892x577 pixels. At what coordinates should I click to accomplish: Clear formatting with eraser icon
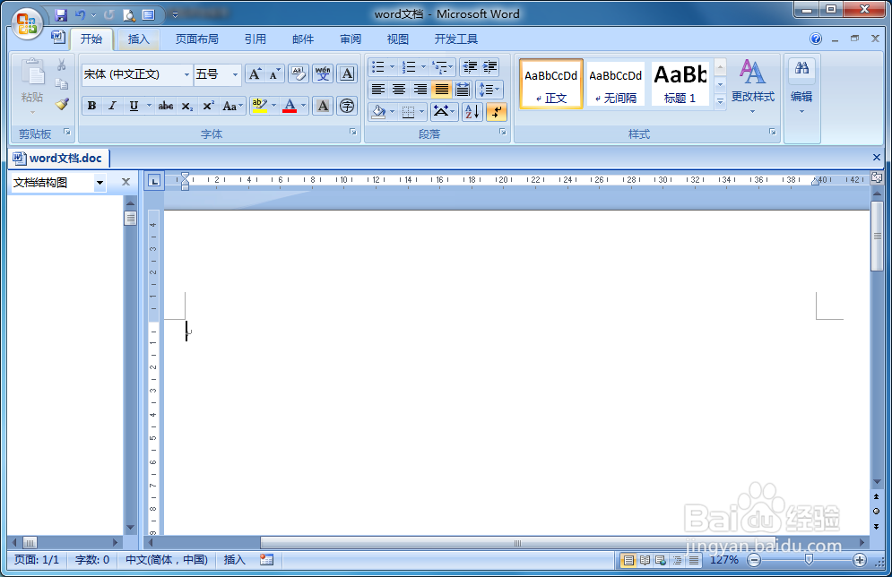pyautogui.click(x=299, y=73)
